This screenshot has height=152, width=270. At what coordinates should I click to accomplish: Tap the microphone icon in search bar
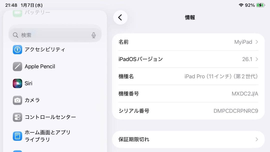[94, 35]
